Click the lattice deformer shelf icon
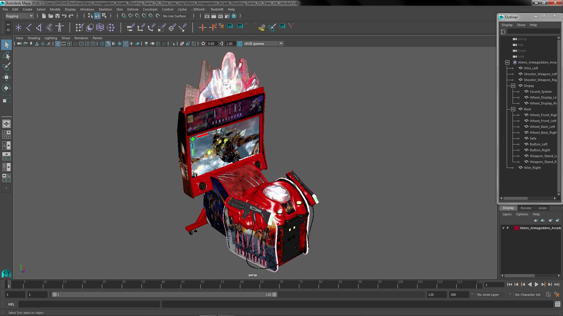This screenshot has width=563, height=316. coord(100,28)
